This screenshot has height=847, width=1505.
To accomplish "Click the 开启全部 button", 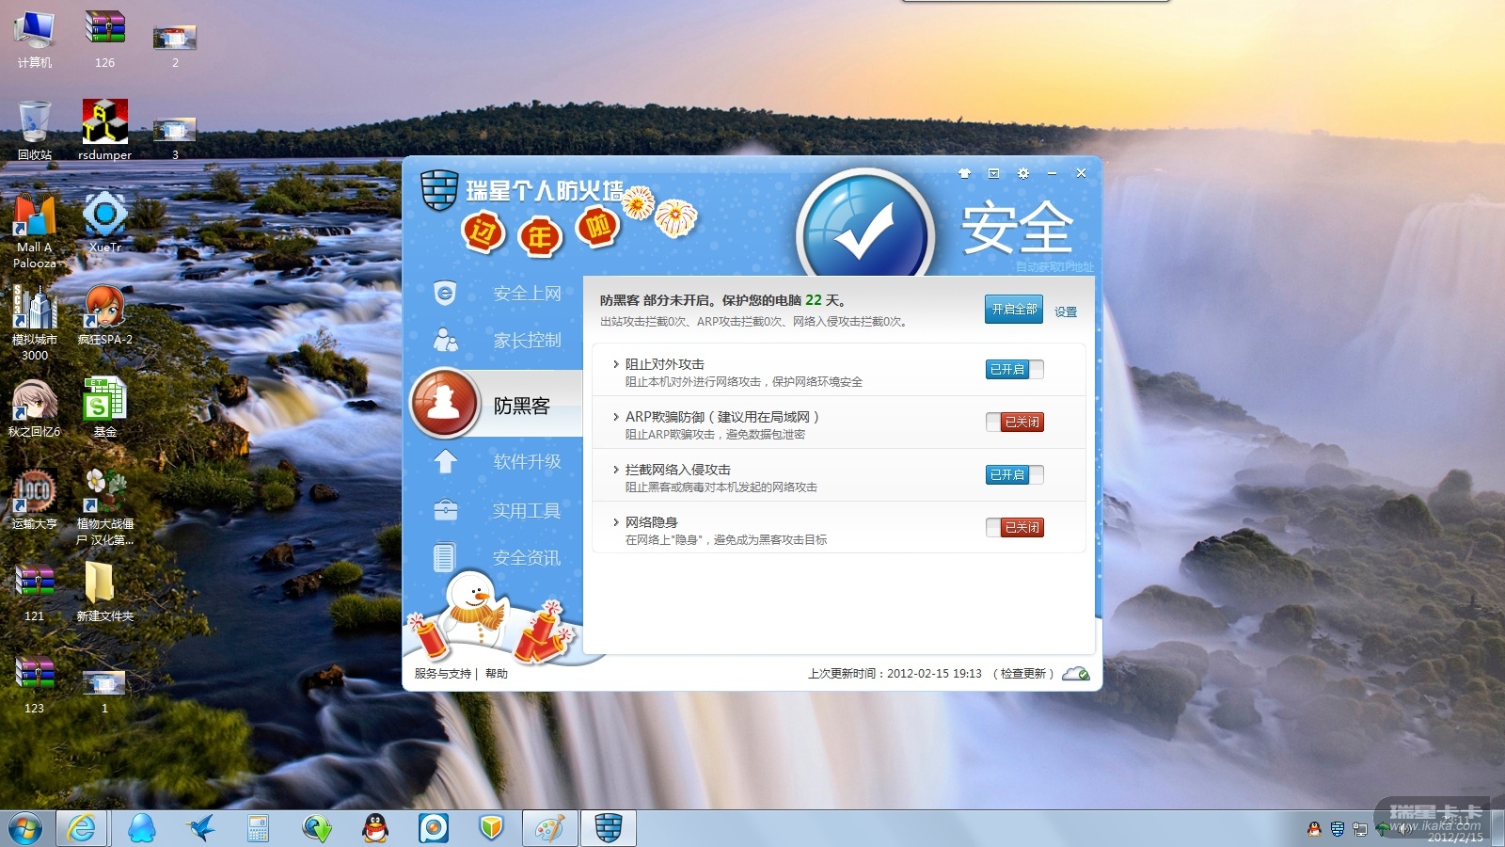I will coord(1014,309).
